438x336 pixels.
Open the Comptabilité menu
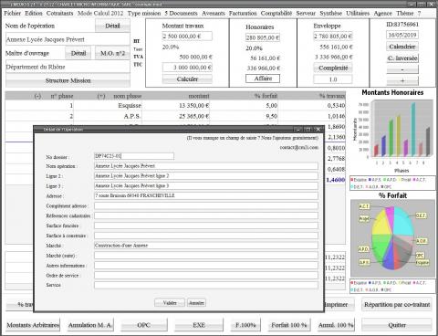click(276, 13)
